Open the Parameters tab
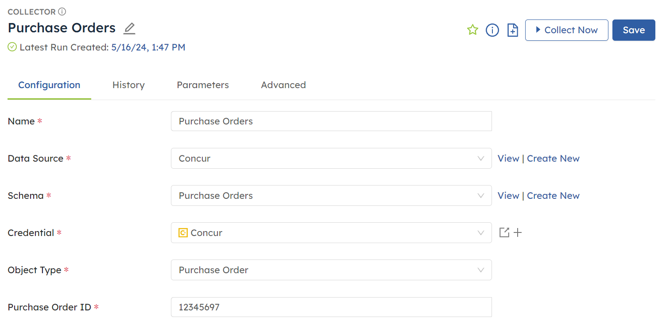662x325 pixels. (203, 85)
